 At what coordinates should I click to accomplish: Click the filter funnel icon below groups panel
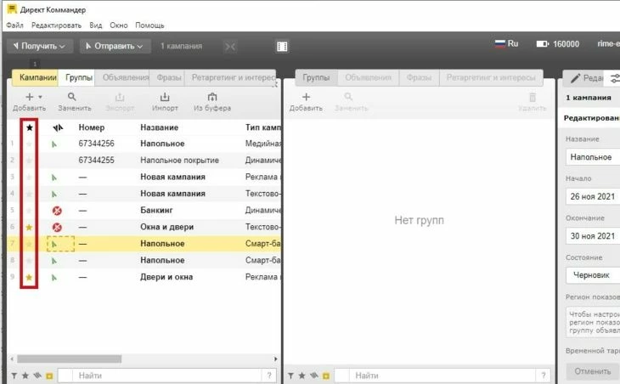[290, 376]
